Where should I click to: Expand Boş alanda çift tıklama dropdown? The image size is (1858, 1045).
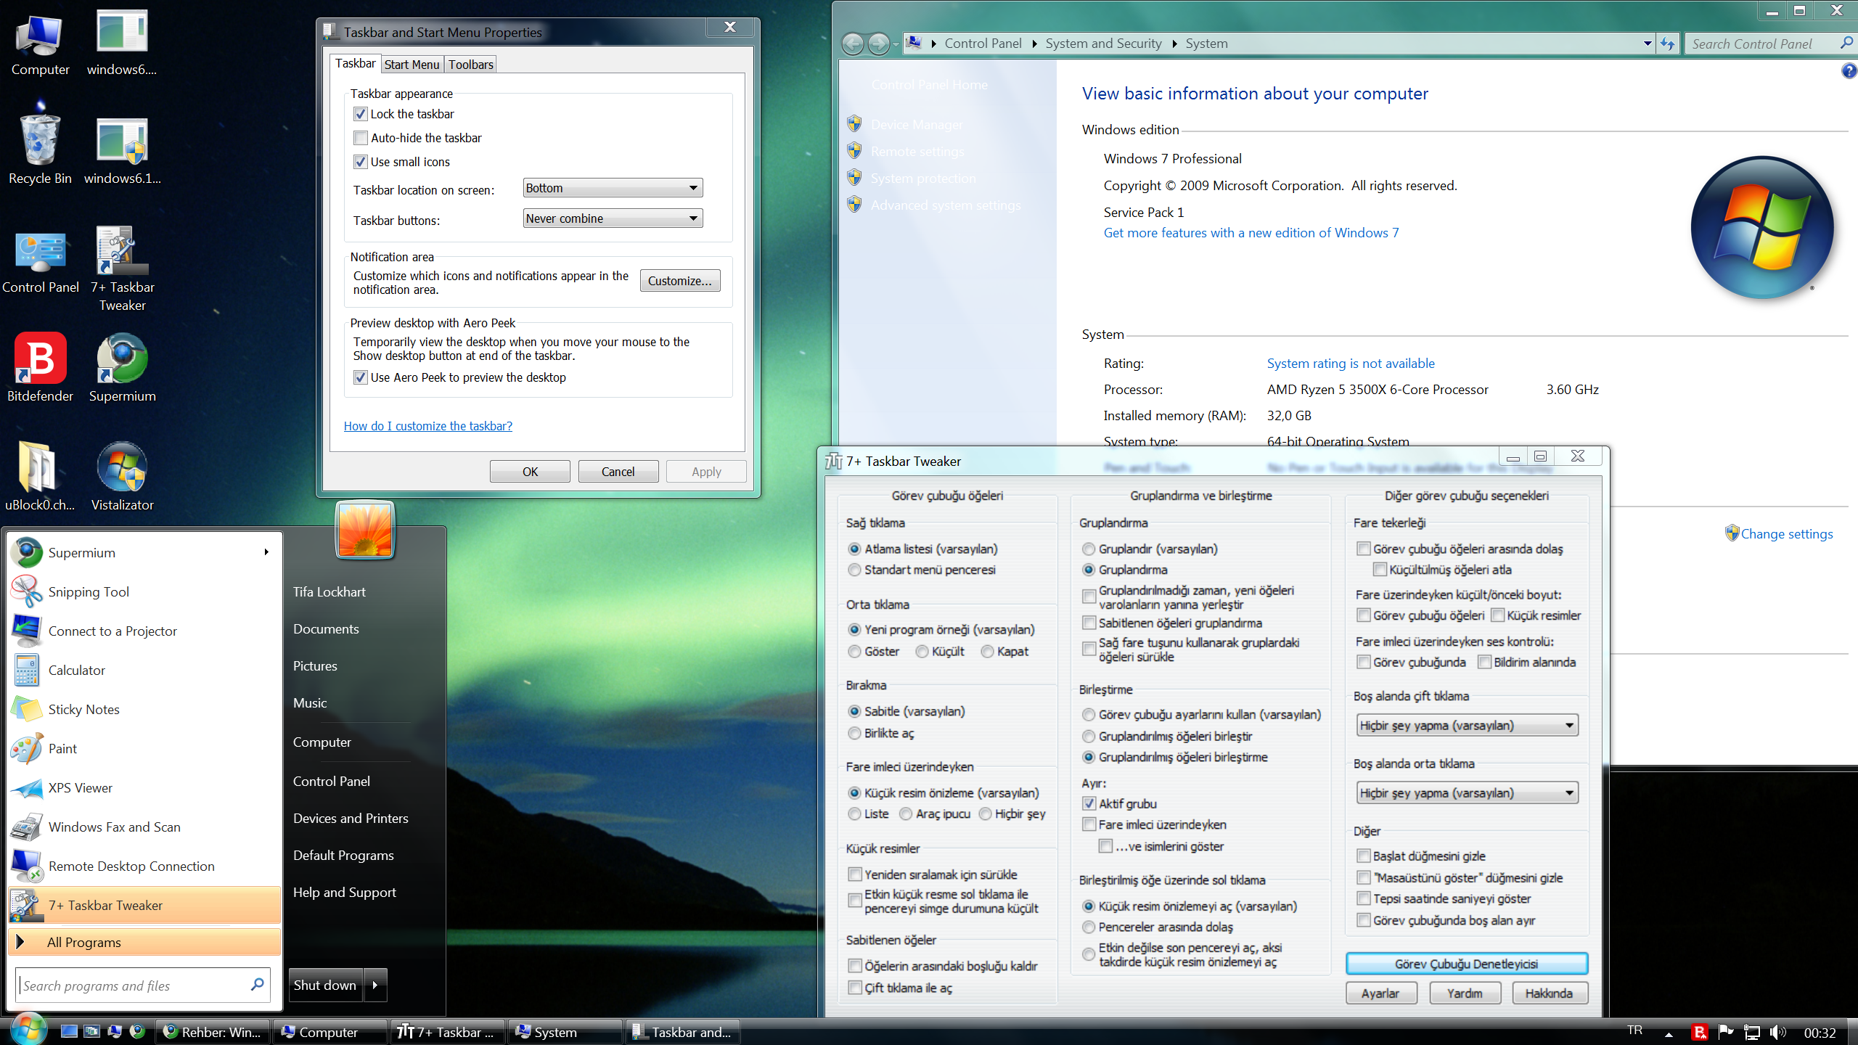pos(1468,725)
